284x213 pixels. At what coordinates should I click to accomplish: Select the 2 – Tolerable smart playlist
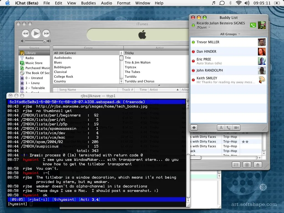pos(34,88)
